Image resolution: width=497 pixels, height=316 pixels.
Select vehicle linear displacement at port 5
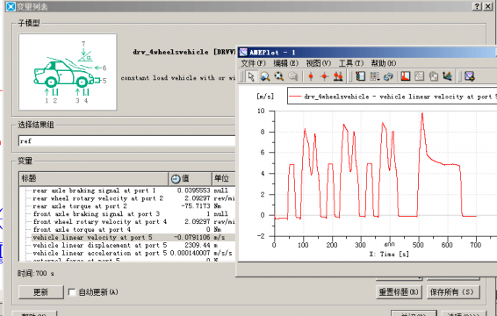pos(100,245)
